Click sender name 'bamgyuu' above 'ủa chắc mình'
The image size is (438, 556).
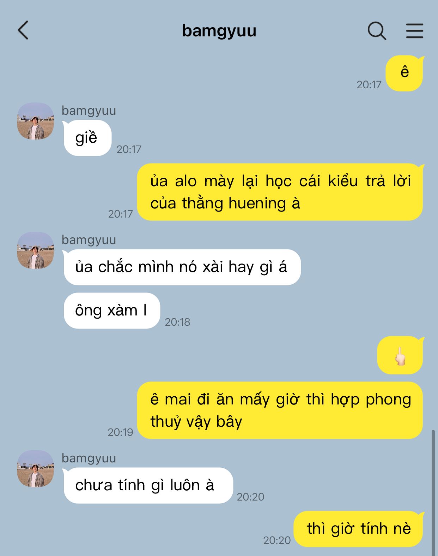89,240
